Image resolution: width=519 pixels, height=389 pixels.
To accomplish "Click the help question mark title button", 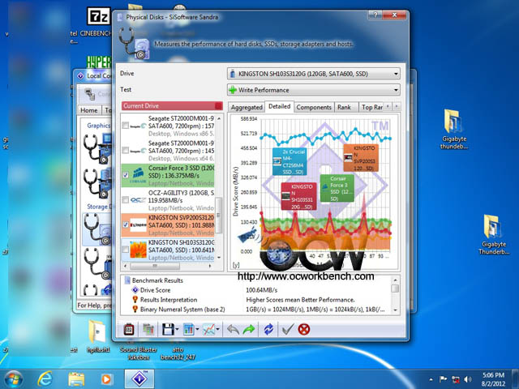I will click(x=375, y=15).
